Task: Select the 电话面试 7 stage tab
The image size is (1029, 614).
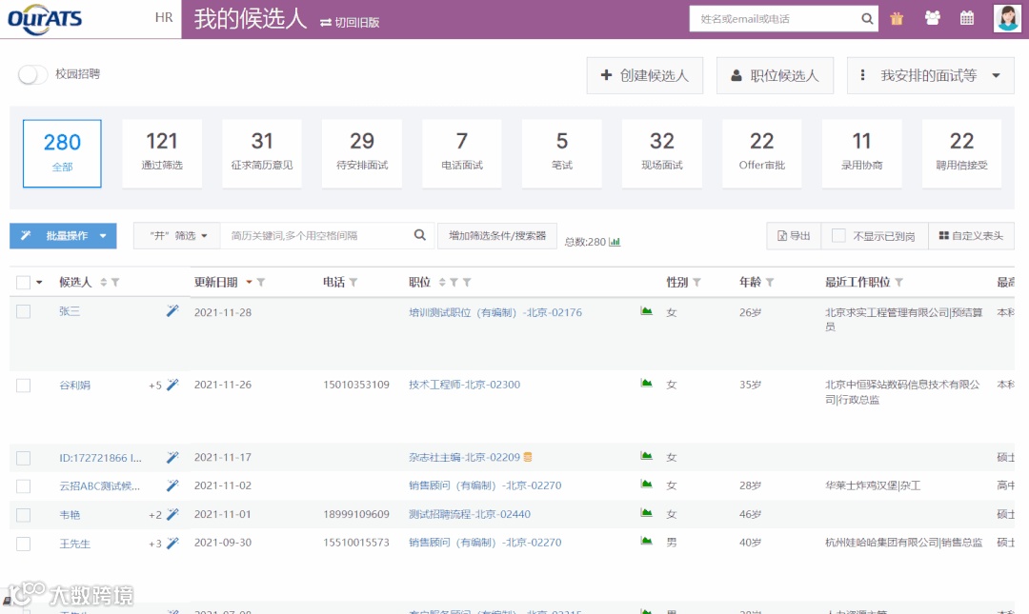Action: point(462,153)
